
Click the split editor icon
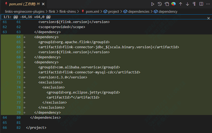click(x=201, y=4)
